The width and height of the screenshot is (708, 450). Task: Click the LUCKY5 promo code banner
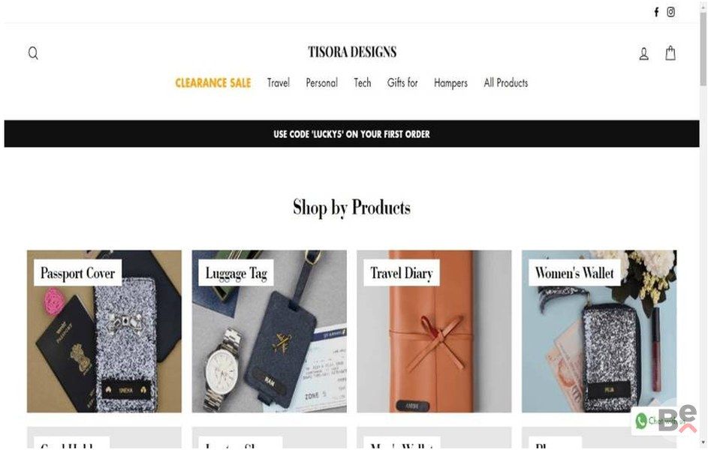[351, 134]
